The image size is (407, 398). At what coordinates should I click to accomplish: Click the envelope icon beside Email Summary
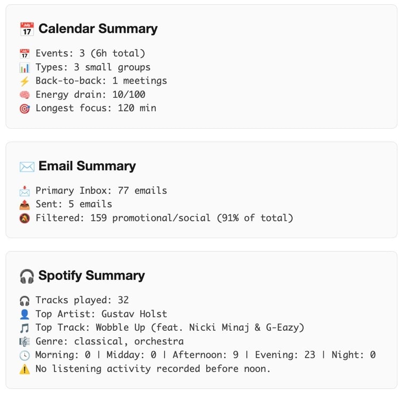(x=26, y=167)
